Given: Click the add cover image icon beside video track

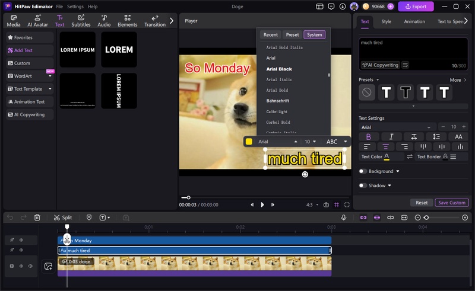Looking at the screenshot, I should 48,266.
